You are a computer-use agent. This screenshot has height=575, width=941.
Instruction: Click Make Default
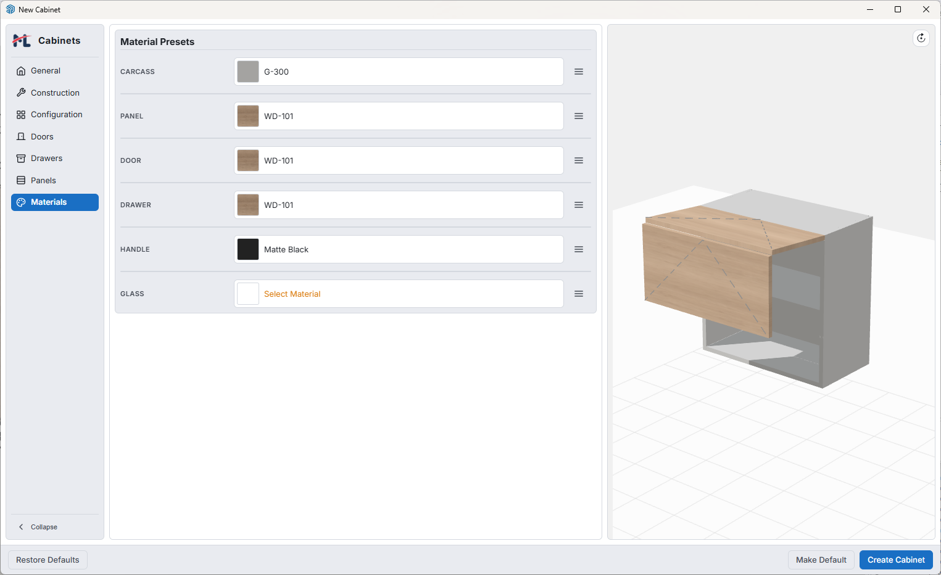click(821, 560)
